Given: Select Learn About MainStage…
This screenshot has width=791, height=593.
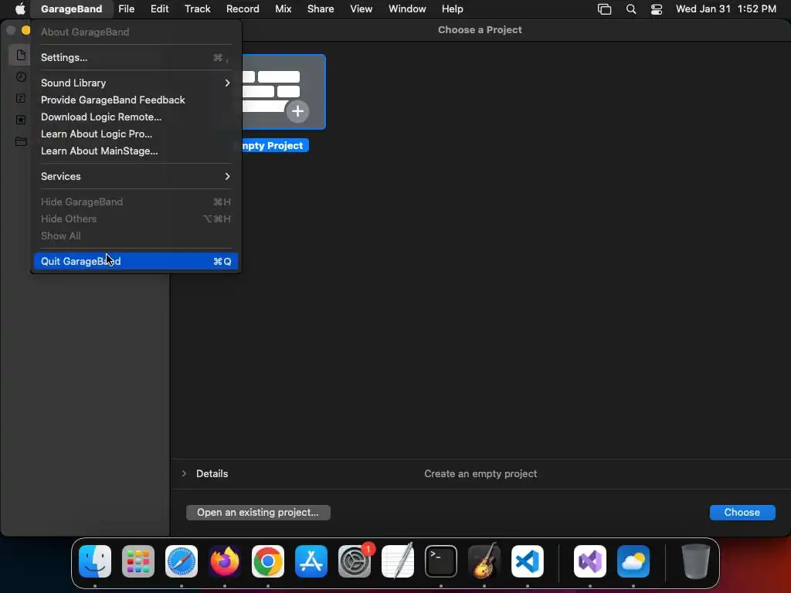Looking at the screenshot, I should tap(136, 151).
